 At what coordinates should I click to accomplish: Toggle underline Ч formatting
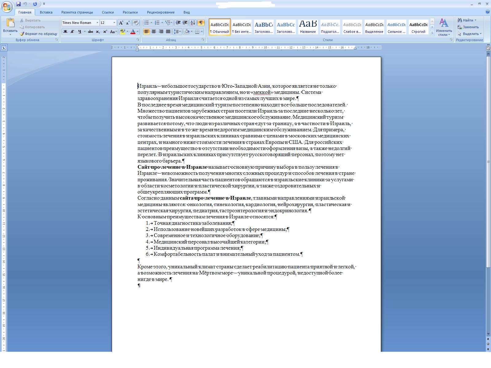point(80,32)
